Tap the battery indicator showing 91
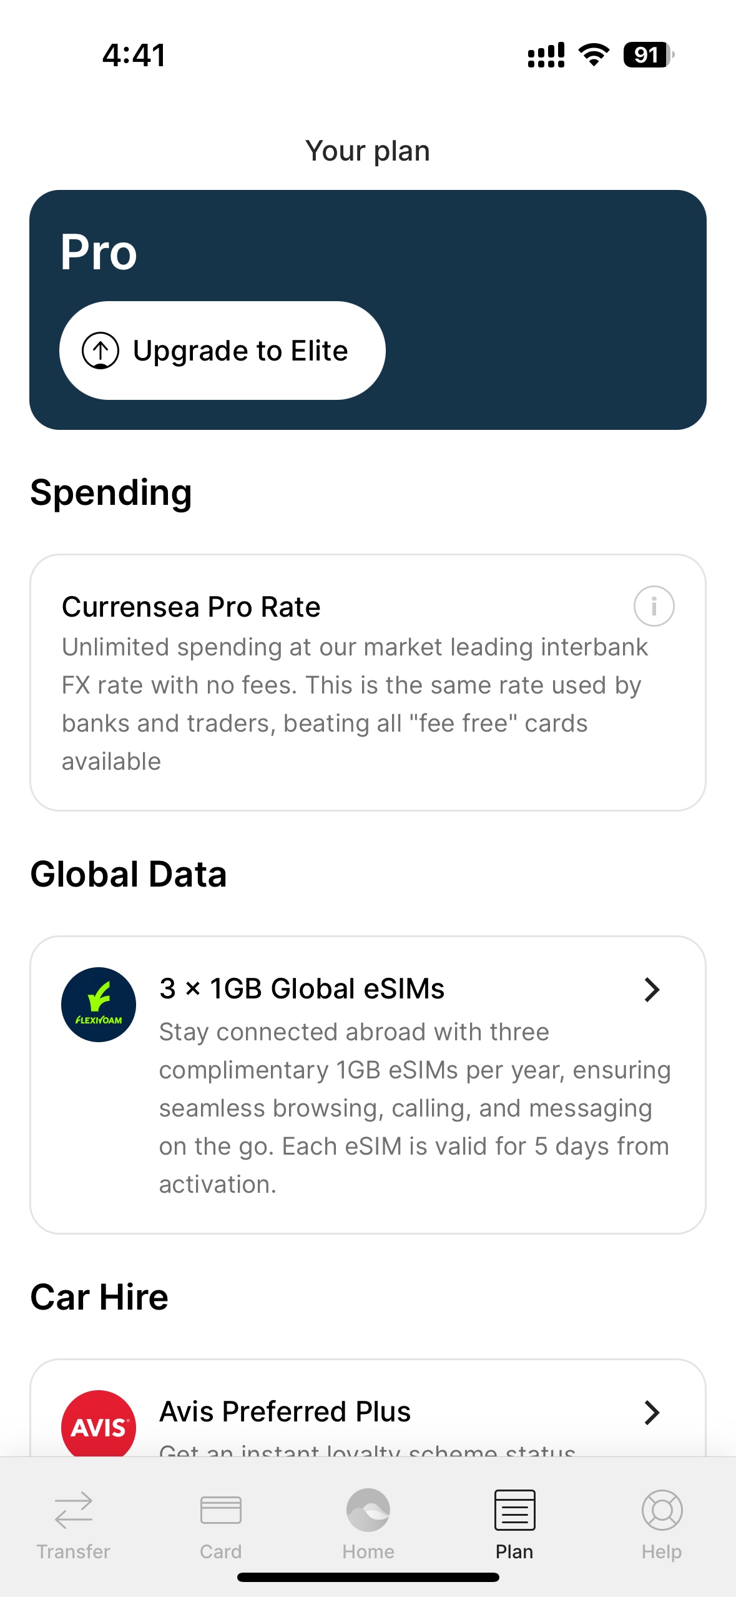Screen dimensions: 736x1597 (649, 55)
